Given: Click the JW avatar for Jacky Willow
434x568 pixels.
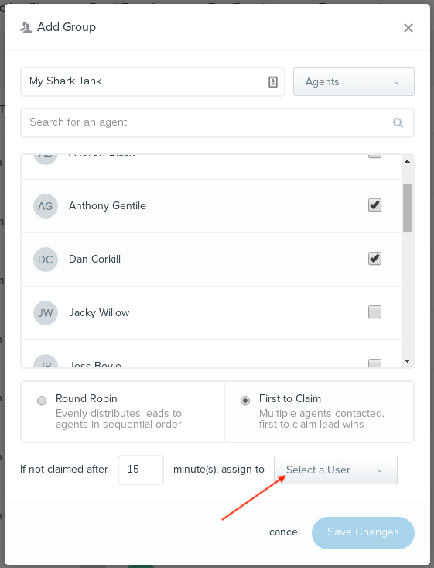Looking at the screenshot, I should [x=46, y=313].
